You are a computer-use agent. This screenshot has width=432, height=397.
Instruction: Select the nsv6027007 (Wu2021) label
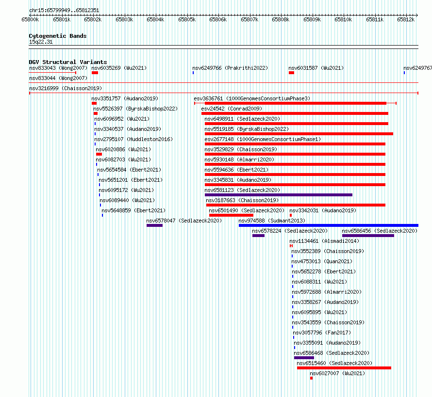click(337, 373)
